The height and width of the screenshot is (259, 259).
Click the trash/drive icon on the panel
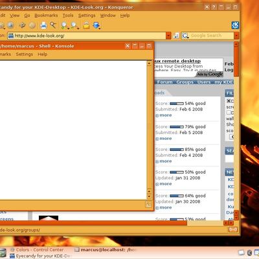pos(3,253)
